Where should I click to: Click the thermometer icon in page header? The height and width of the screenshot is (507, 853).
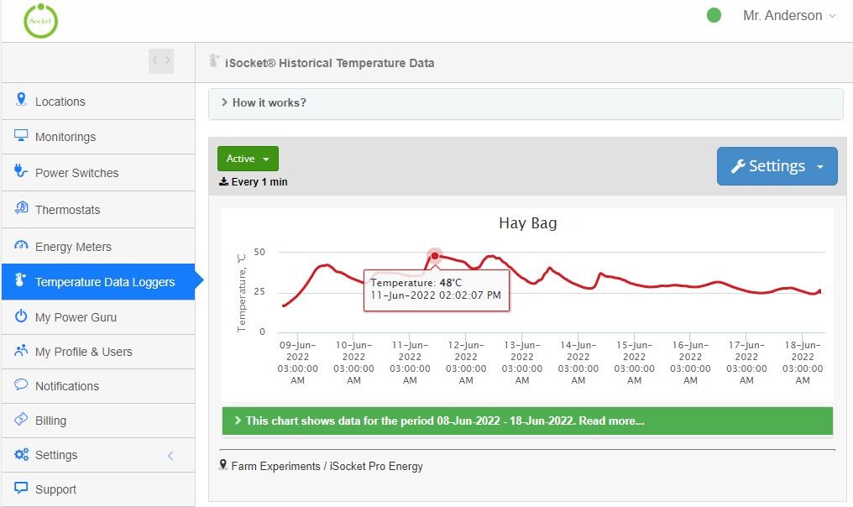(x=214, y=61)
